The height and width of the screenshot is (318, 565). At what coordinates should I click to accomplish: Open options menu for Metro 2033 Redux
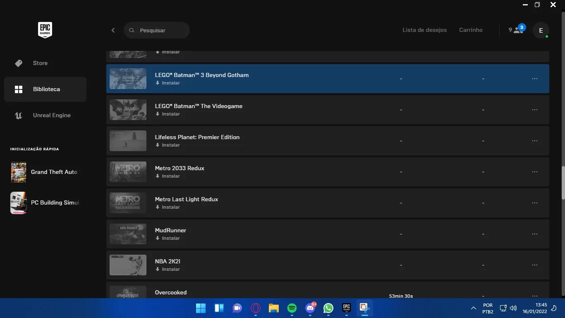[535, 172]
